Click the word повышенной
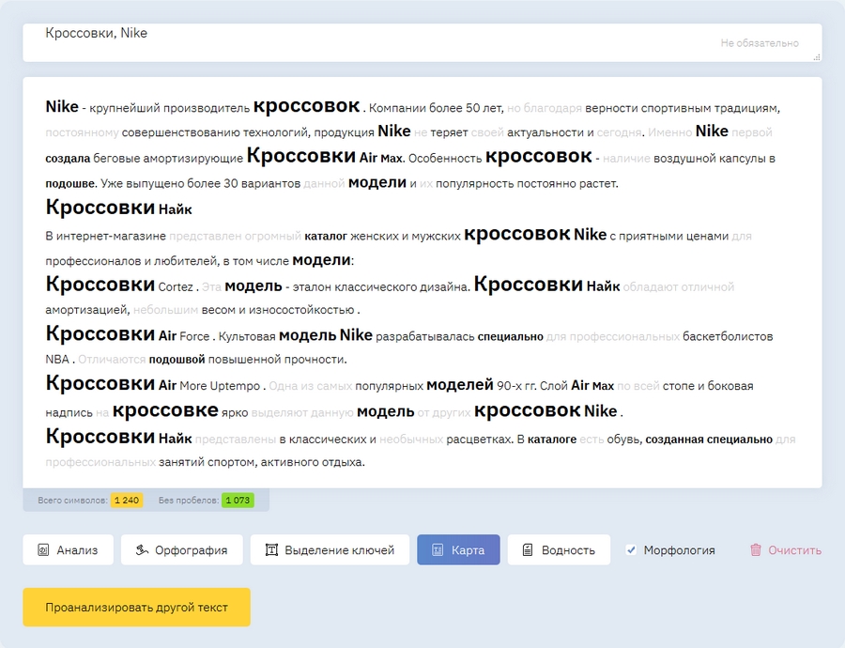This screenshot has height=648, width=845. (x=245, y=359)
